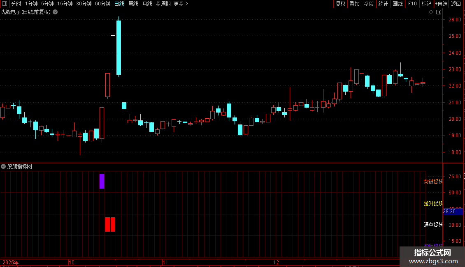Click the month 11 marker on timeline
The height and width of the screenshot is (267, 465).
pos(165,262)
